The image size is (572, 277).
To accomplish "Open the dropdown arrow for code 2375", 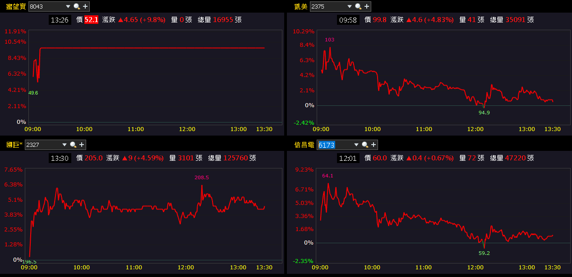I will [349, 6].
